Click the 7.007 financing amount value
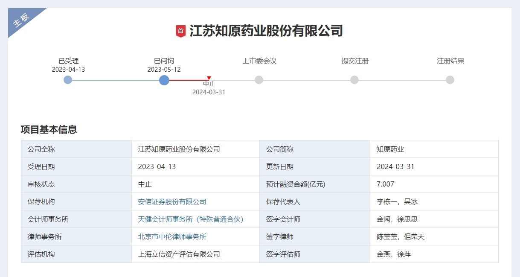 [x=434, y=184]
